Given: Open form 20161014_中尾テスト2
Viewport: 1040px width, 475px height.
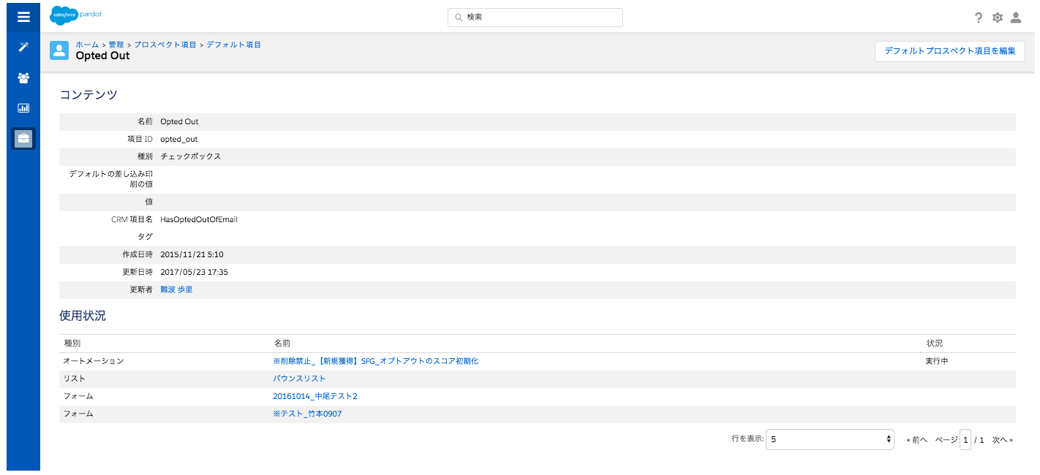Looking at the screenshot, I should point(315,396).
